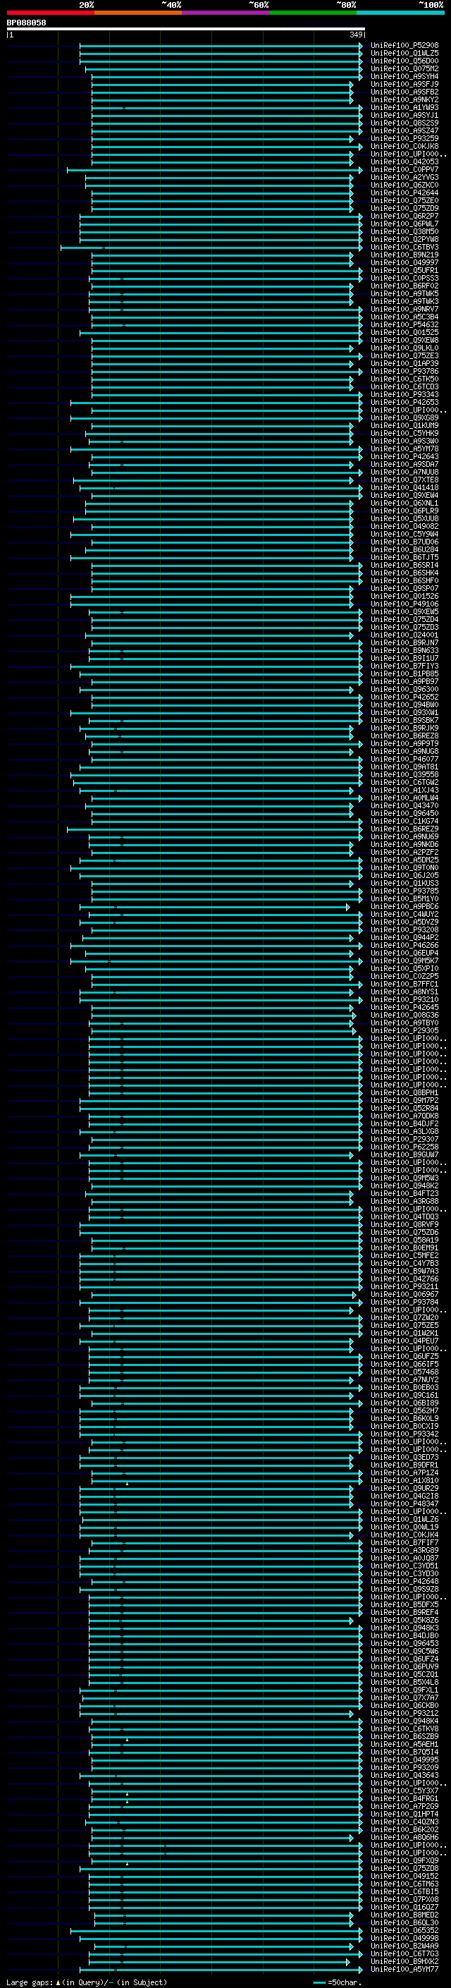
Task: Select hit label UniRef100_Q6R2P7
Action: point(404,217)
